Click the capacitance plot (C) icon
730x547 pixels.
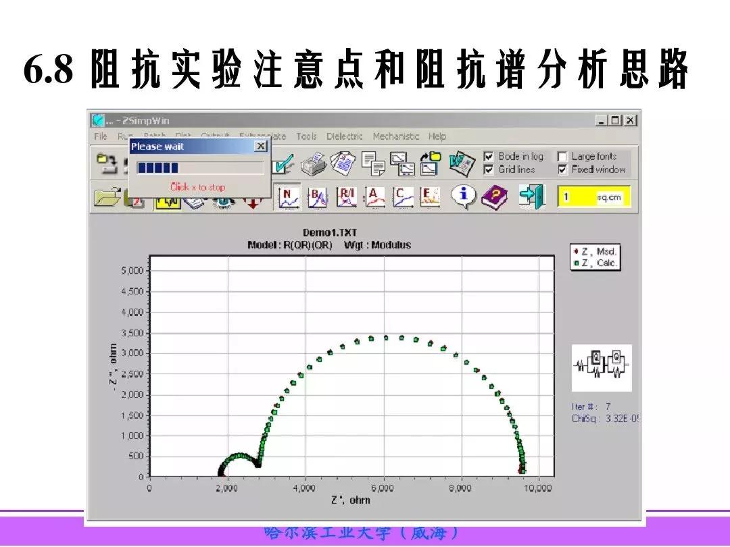click(x=404, y=197)
